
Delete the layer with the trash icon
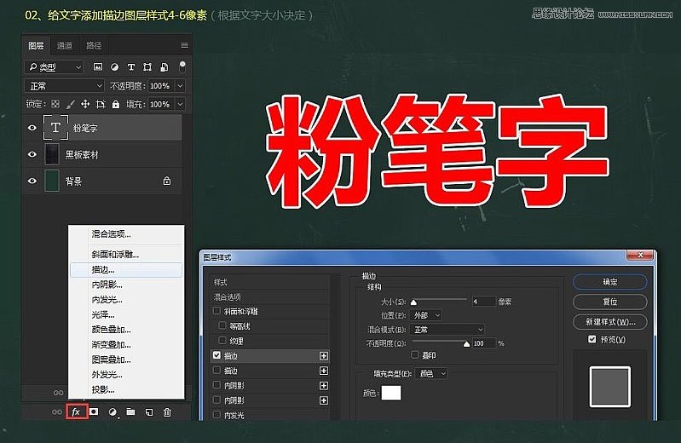167,411
